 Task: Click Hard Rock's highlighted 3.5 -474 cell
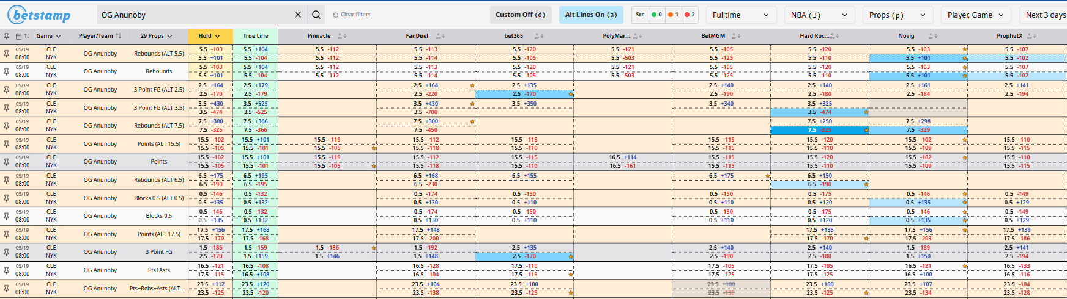pyautogui.click(x=820, y=112)
